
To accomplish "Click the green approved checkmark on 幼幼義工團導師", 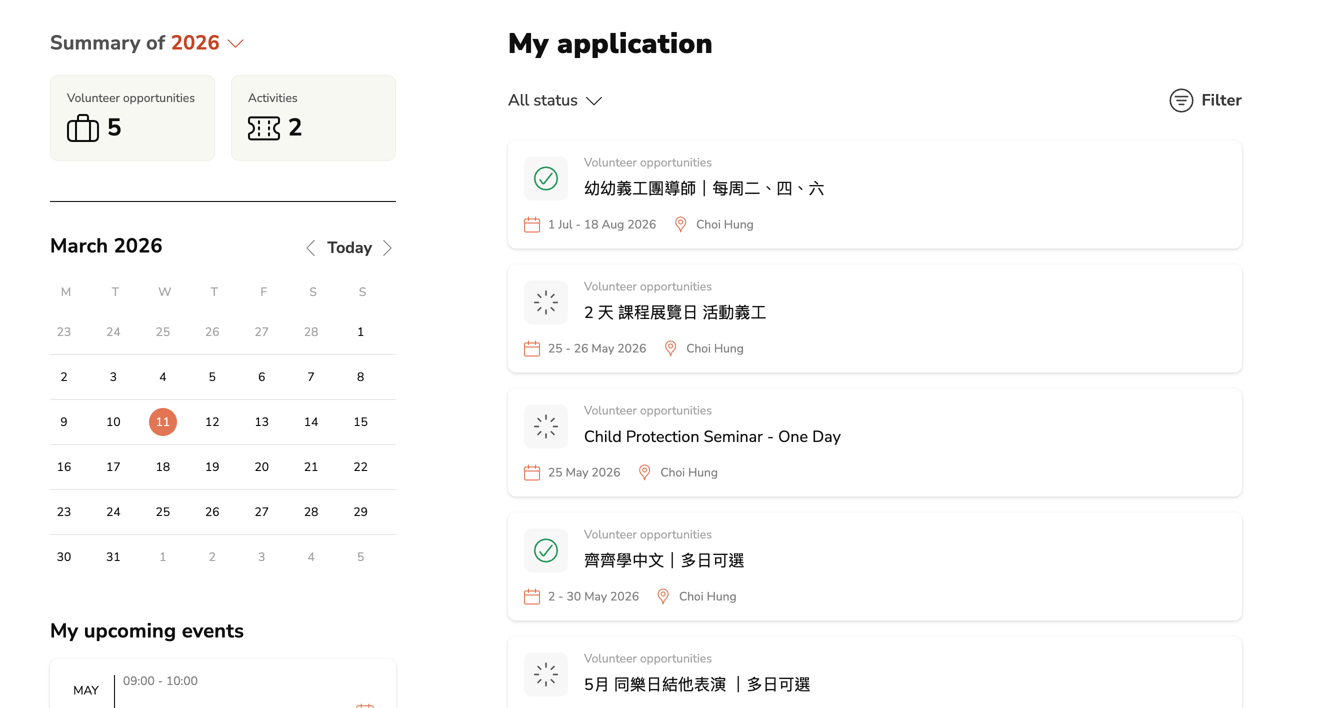I will 545,178.
